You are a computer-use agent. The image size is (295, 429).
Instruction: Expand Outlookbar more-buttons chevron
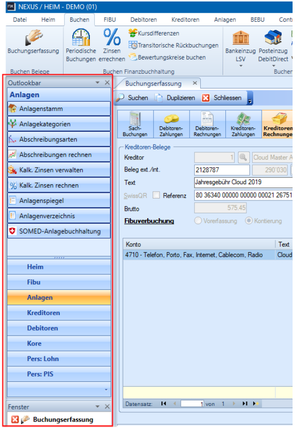(x=106, y=389)
